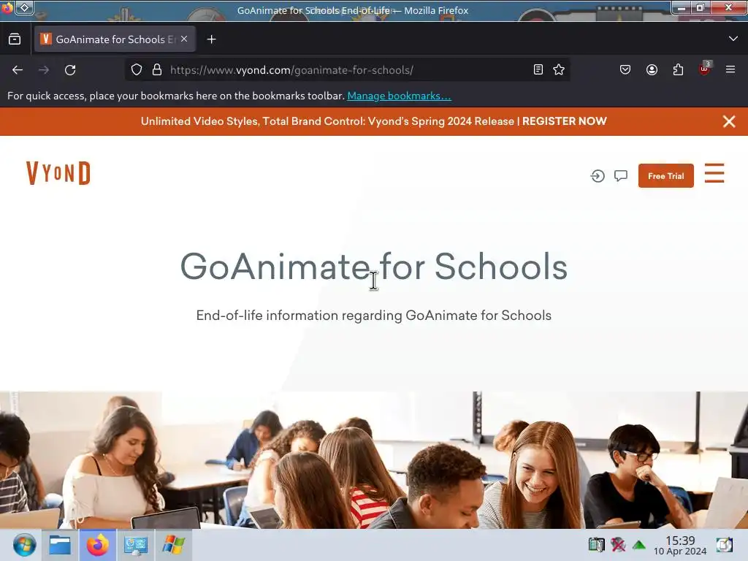Image resolution: width=748 pixels, height=561 pixels.
Task: Open the orange hamburger site menu
Action: (714, 173)
